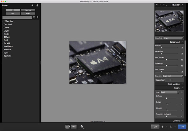188x131 pixels.
Task: Expand Oil Paint preset group
Action: [x=3, y=37]
